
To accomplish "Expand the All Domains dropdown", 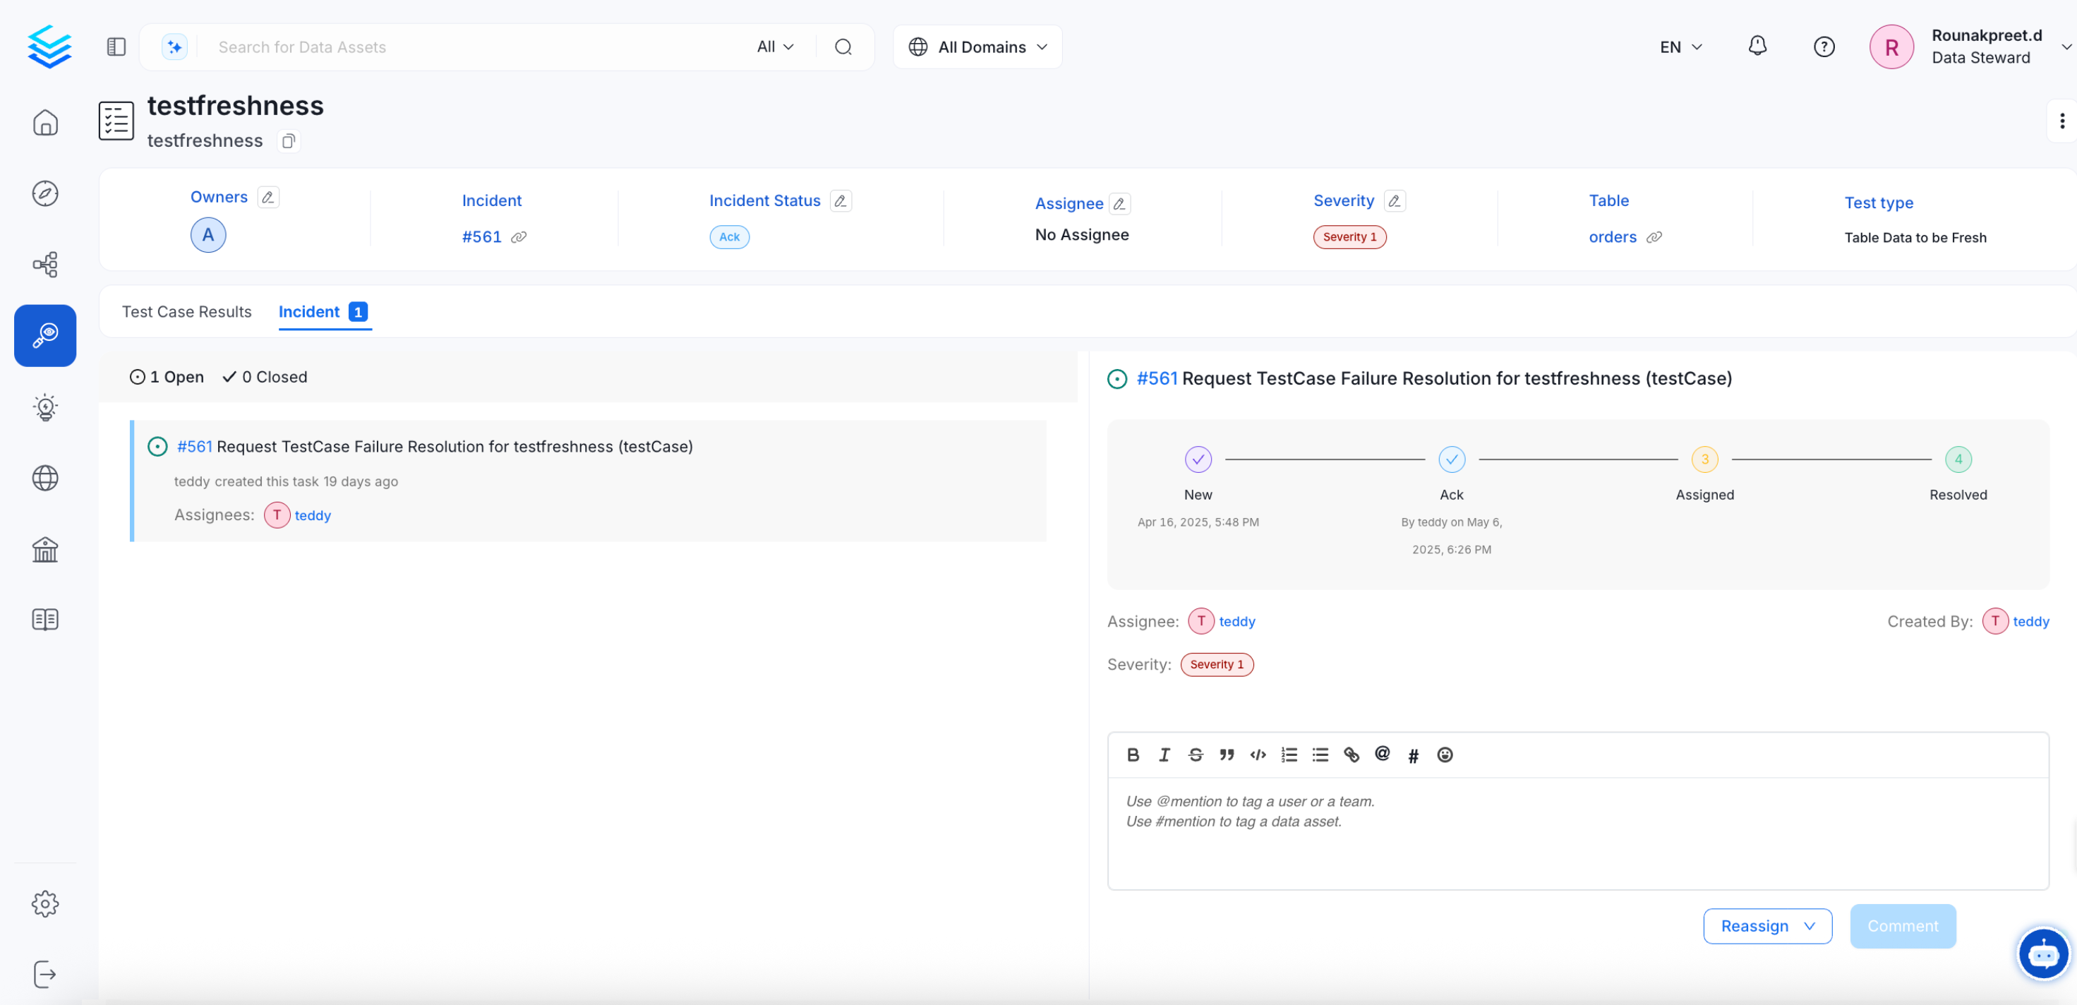I will pos(977,47).
